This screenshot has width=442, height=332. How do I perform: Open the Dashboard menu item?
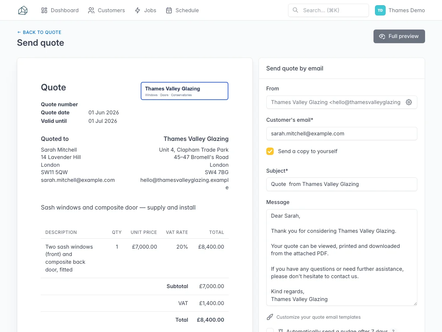(60, 10)
